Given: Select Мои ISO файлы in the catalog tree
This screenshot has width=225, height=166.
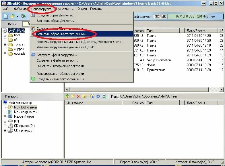Looking at the screenshot, I should [x=25, y=107].
